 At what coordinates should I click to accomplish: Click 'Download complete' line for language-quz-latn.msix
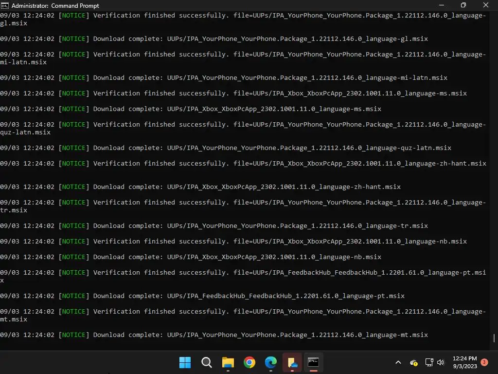[x=226, y=148]
